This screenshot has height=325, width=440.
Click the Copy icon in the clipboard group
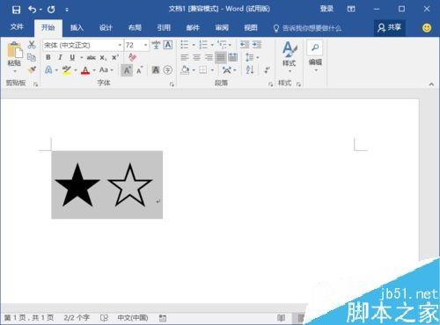point(32,57)
